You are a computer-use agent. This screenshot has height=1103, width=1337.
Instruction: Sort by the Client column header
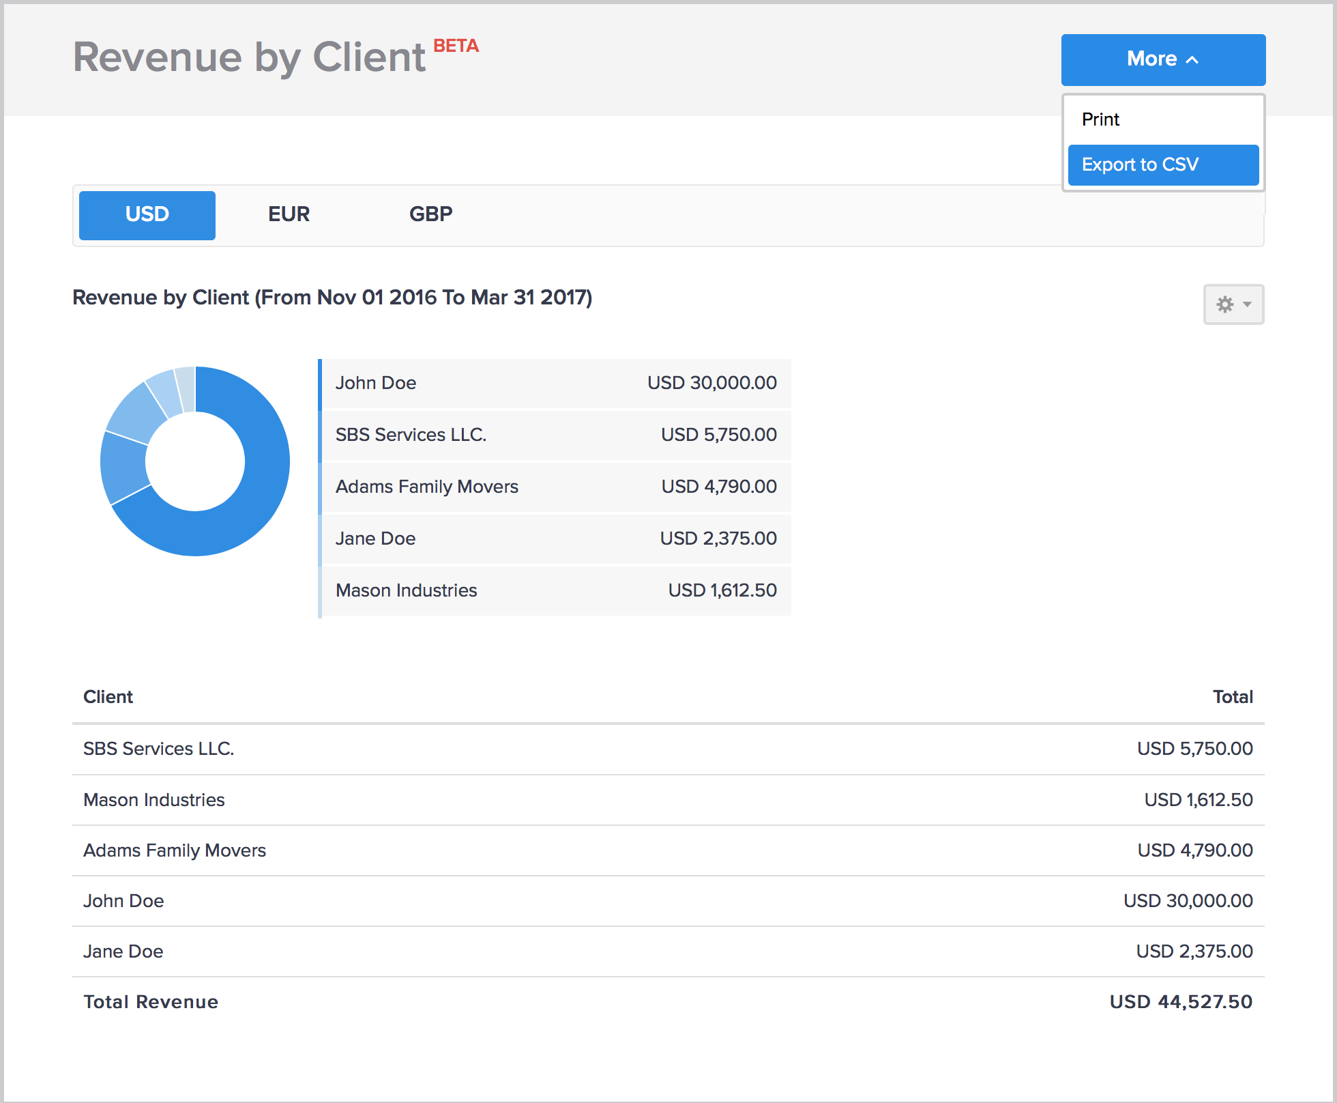108,697
